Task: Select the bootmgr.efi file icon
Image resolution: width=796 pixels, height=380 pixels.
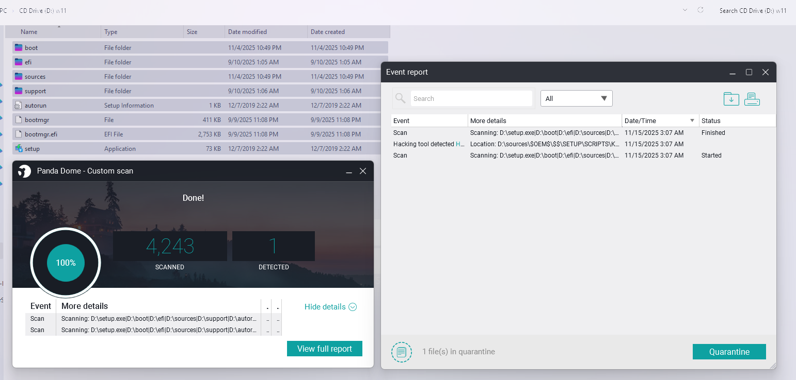Action: coord(19,134)
